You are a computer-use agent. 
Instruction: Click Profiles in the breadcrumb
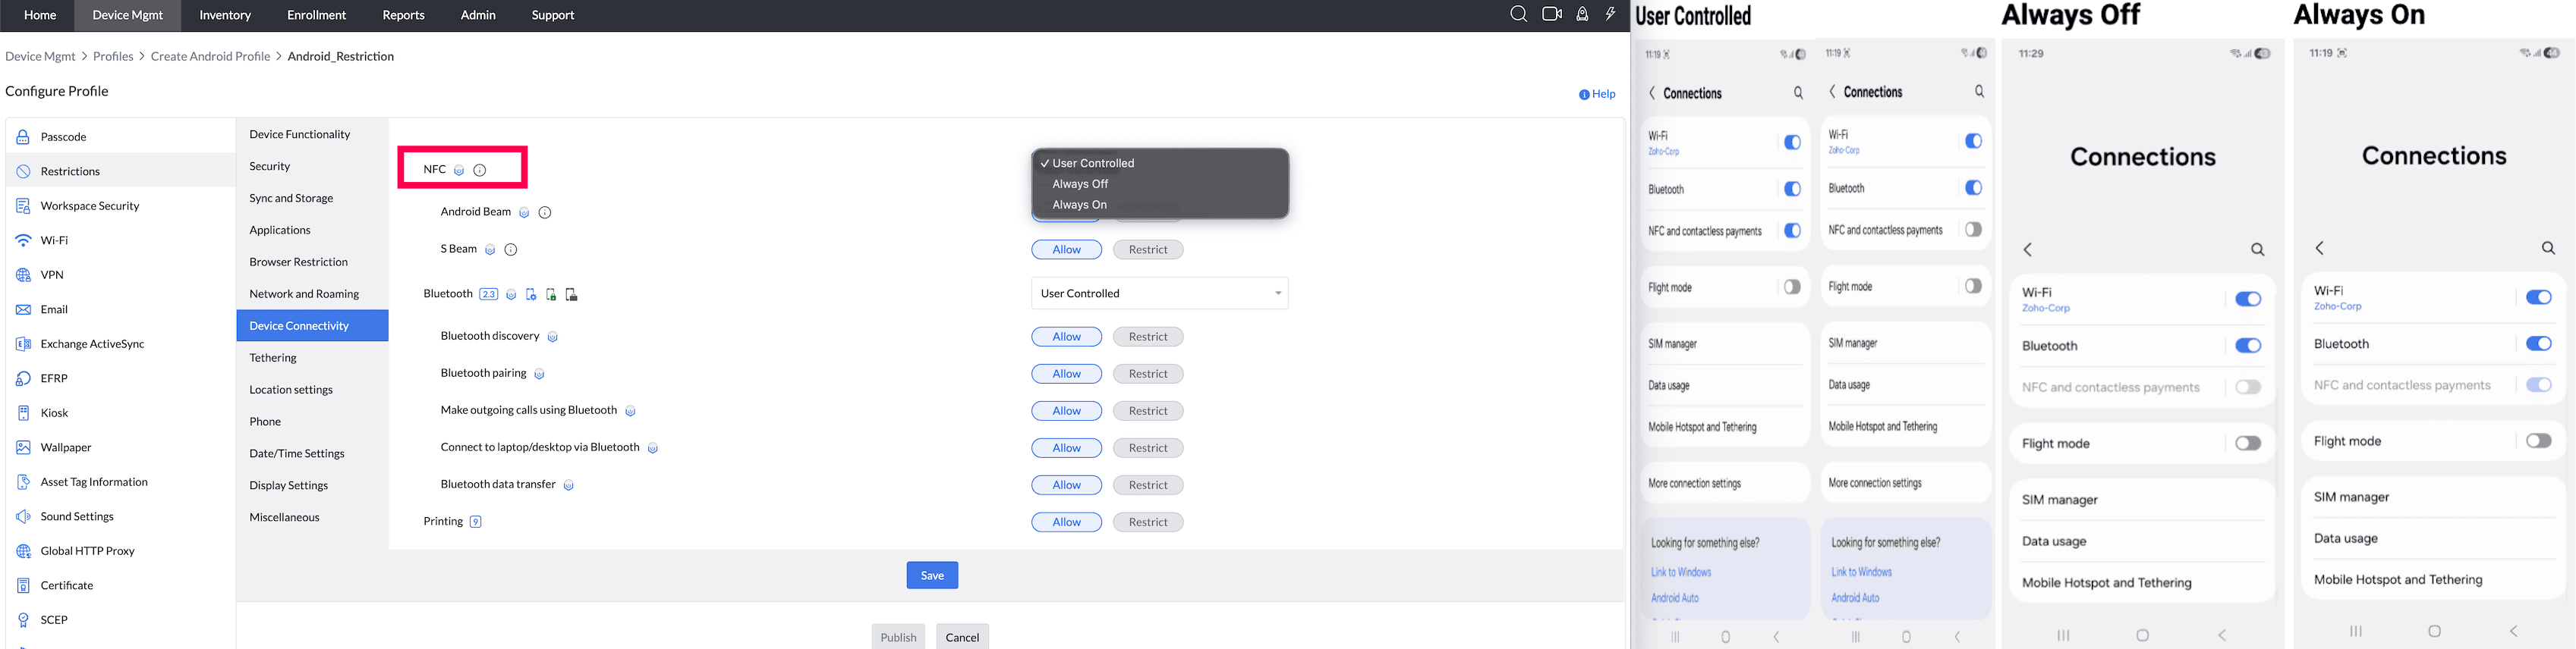[x=113, y=57]
